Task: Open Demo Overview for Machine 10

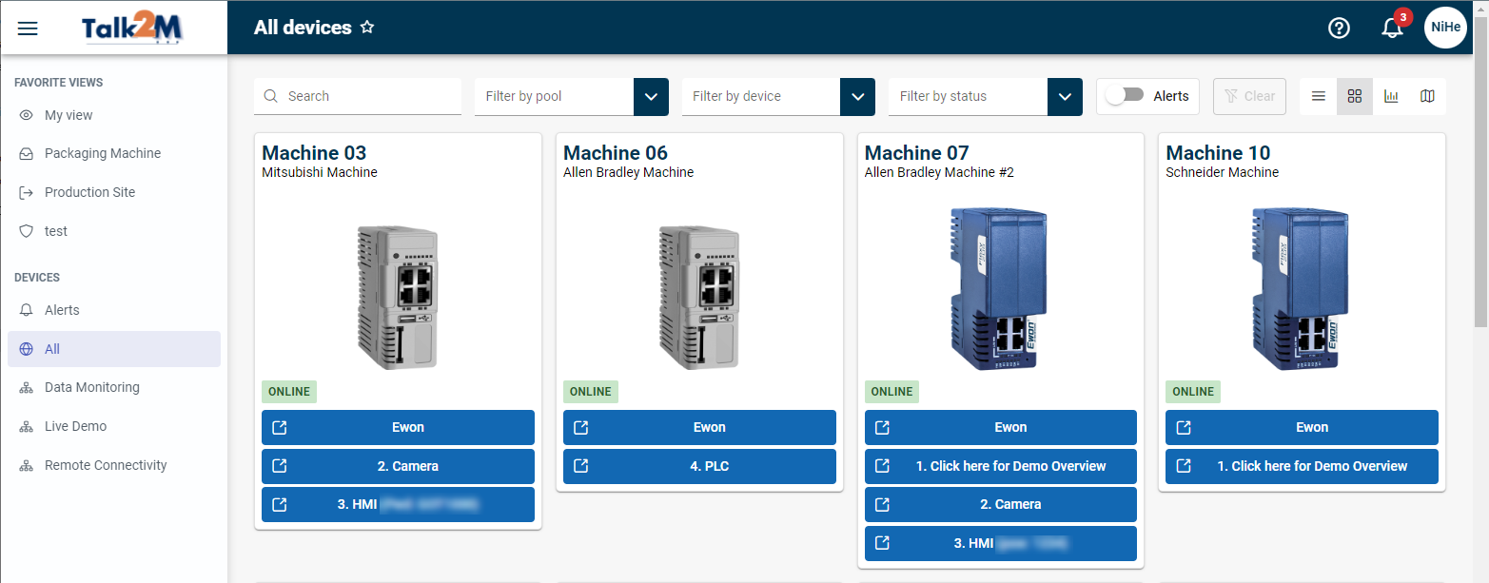Action: point(1302,466)
